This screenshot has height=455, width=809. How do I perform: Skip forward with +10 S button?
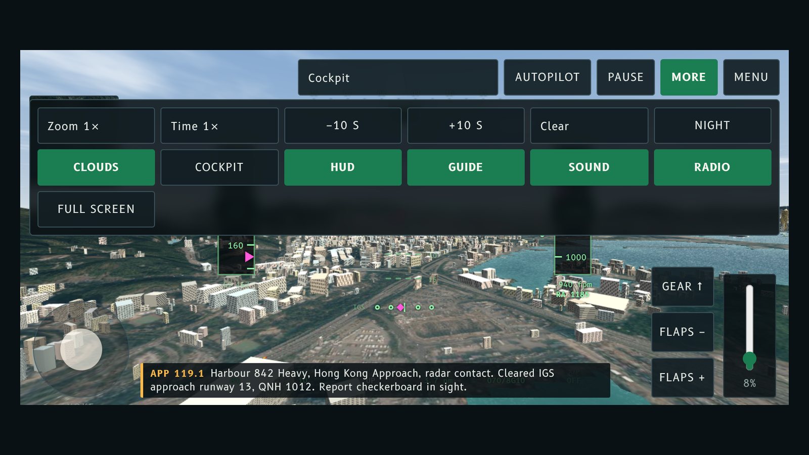[x=466, y=126]
